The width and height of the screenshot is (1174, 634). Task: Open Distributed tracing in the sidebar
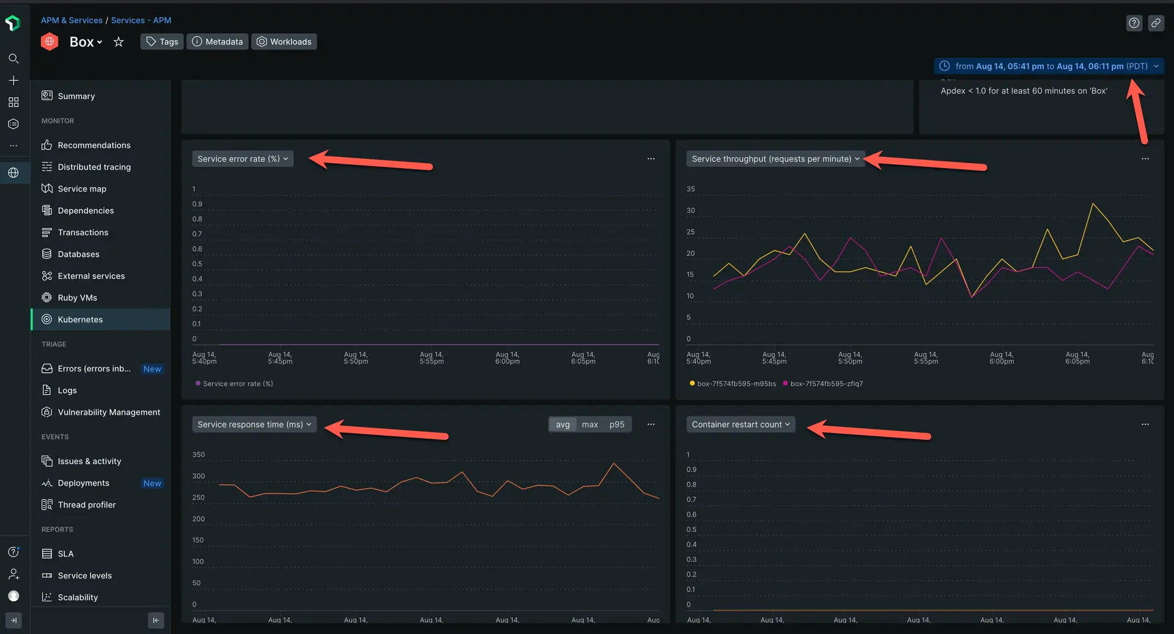94,167
